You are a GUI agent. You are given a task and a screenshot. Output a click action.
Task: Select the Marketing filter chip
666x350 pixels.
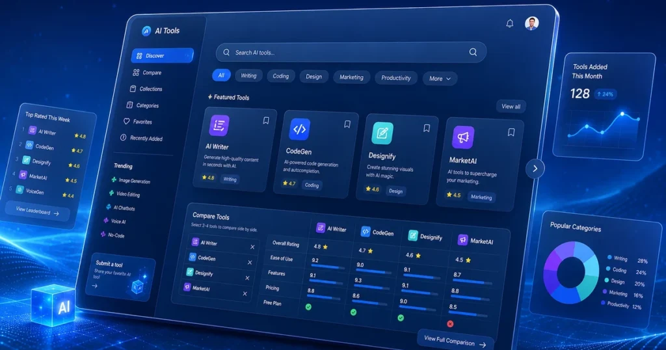352,77
